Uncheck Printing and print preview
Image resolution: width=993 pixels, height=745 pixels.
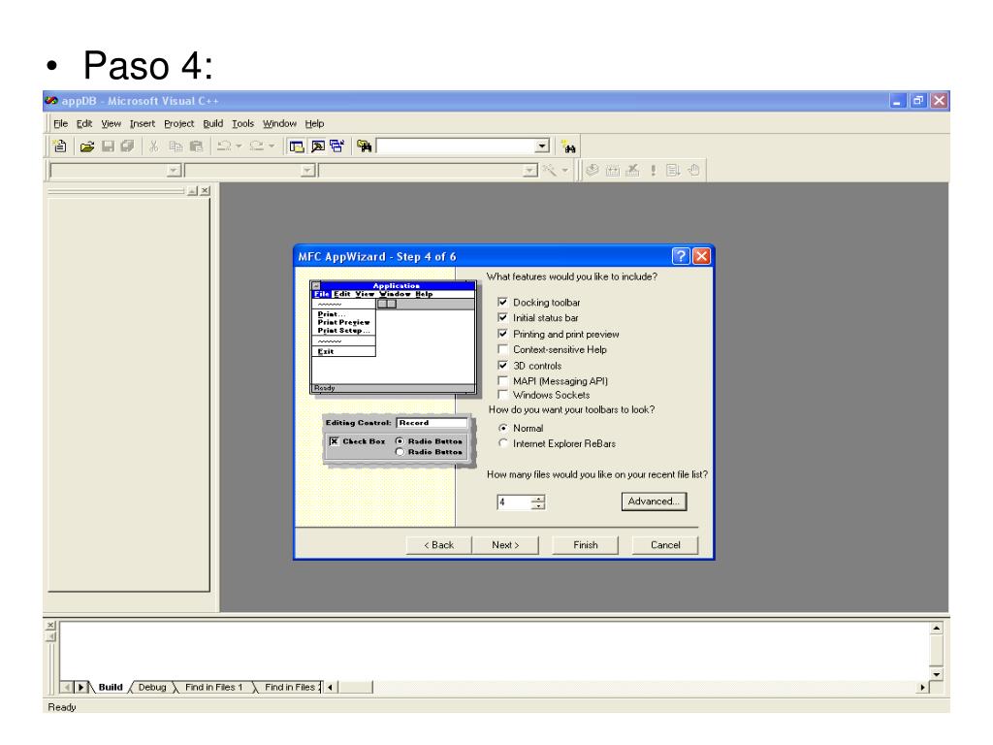(x=503, y=334)
